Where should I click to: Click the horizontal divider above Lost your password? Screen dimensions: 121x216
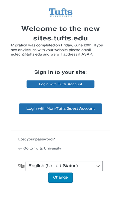coord(61,131)
